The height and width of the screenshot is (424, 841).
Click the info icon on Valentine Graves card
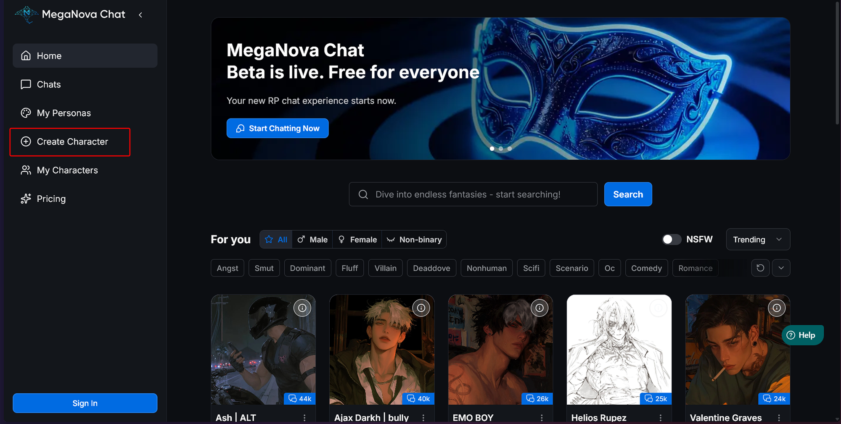coord(777,308)
